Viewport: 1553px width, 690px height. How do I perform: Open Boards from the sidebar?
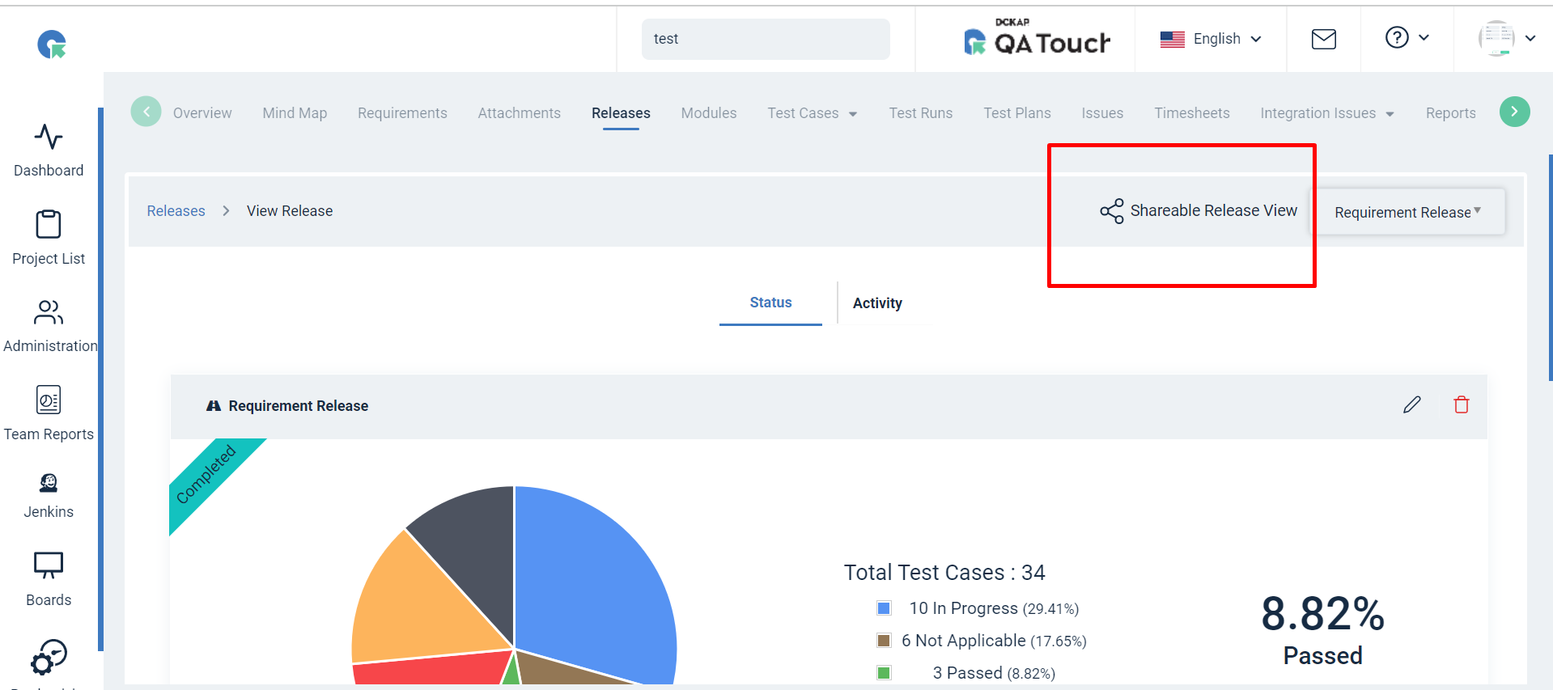pos(49,579)
